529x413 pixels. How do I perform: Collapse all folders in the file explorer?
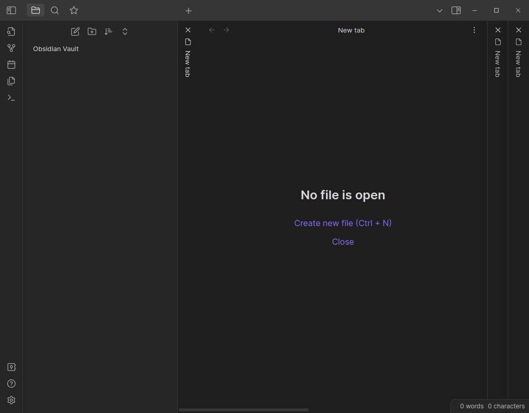pyautogui.click(x=125, y=31)
